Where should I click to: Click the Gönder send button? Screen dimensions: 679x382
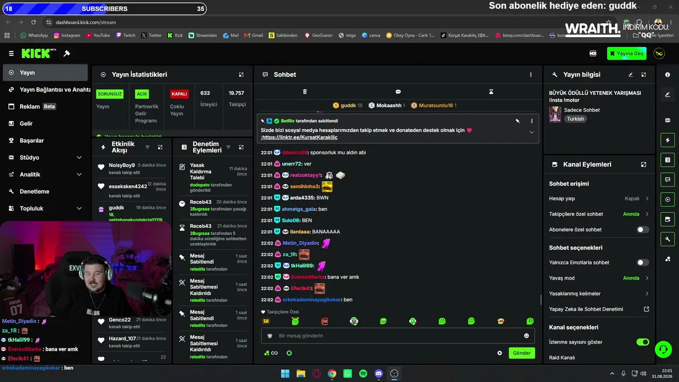click(x=521, y=353)
